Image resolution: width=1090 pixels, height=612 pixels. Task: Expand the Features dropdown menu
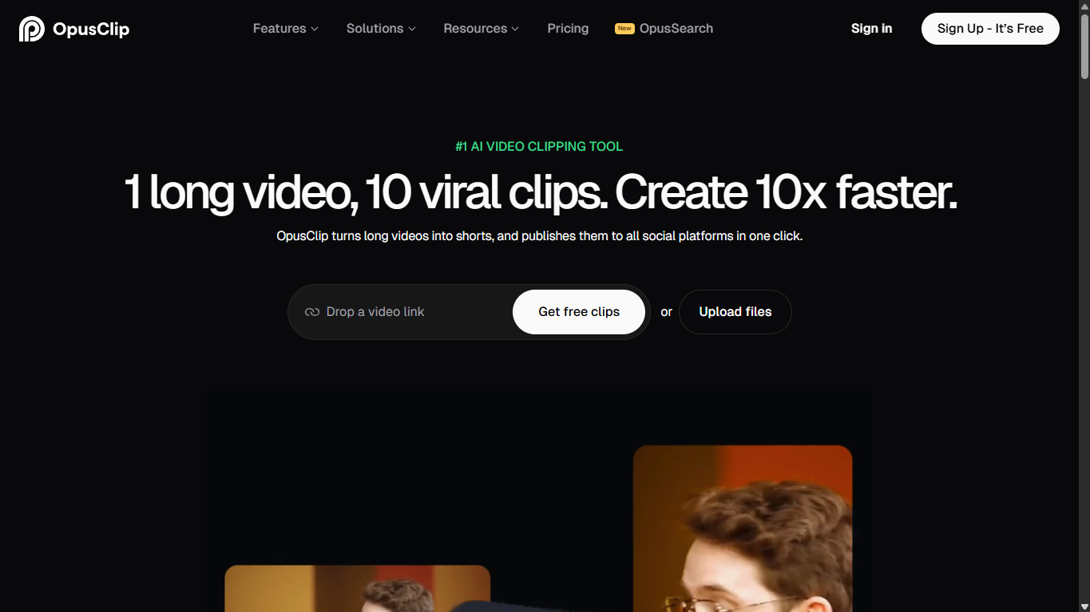[x=285, y=29]
